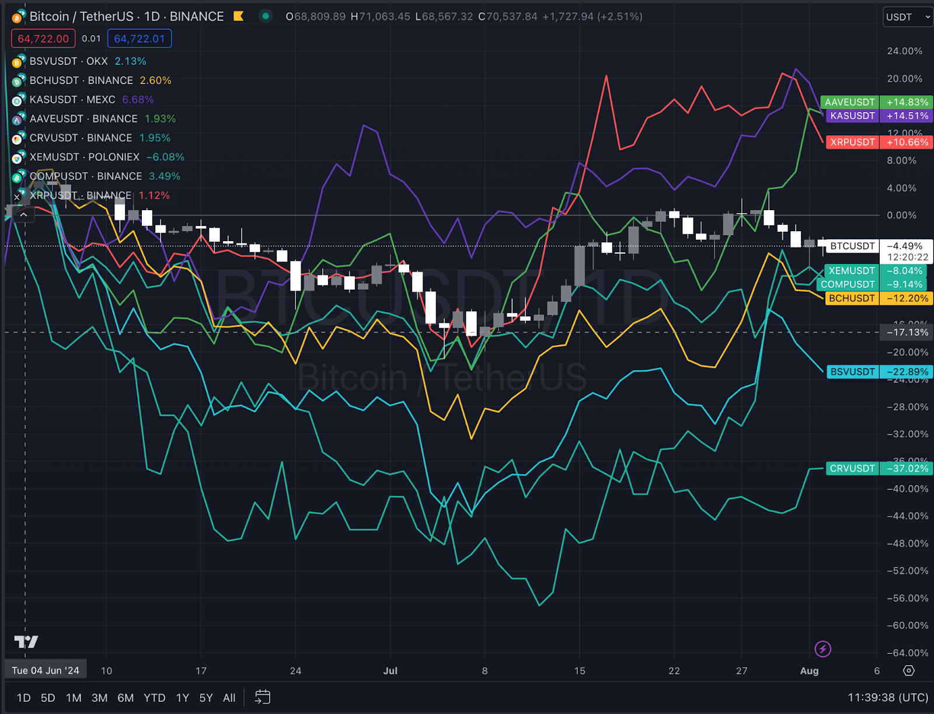
Task: Select CRVUSDT · BINANCE legend entry
Action: tap(81, 138)
